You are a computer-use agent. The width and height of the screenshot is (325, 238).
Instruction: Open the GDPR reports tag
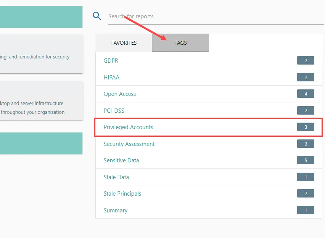111,60
